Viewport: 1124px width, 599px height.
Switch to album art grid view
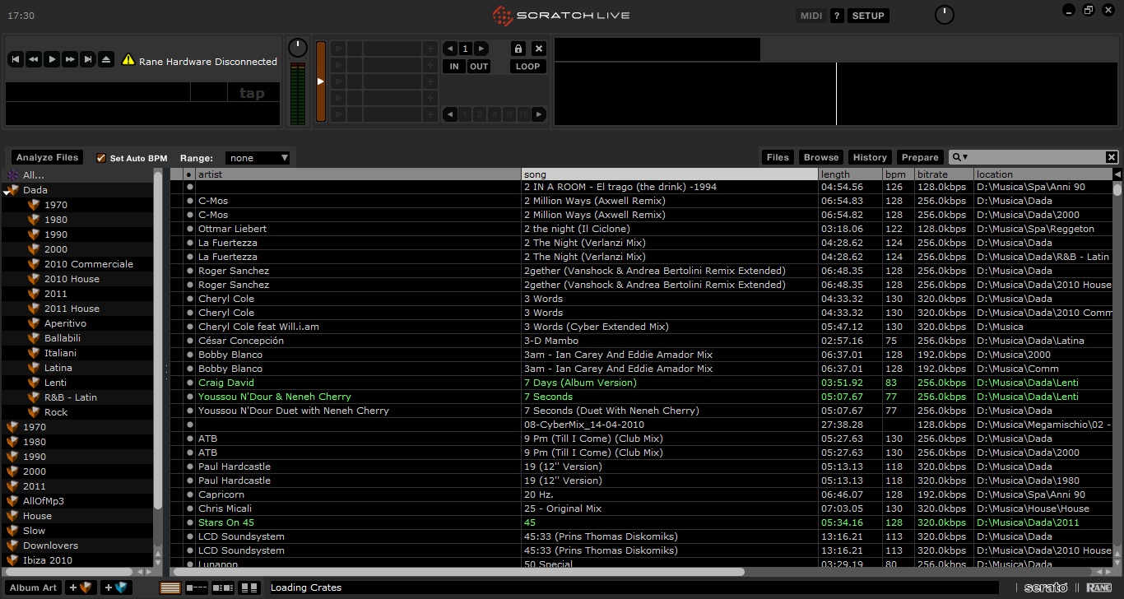pyautogui.click(x=249, y=587)
